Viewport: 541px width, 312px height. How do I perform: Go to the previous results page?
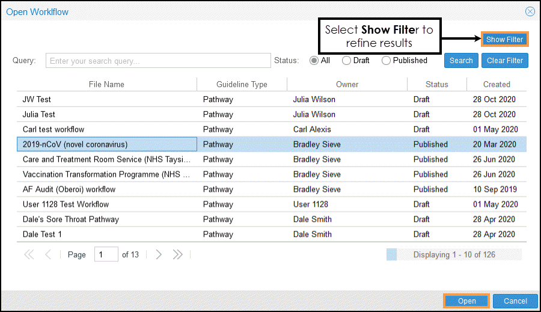[48, 254]
